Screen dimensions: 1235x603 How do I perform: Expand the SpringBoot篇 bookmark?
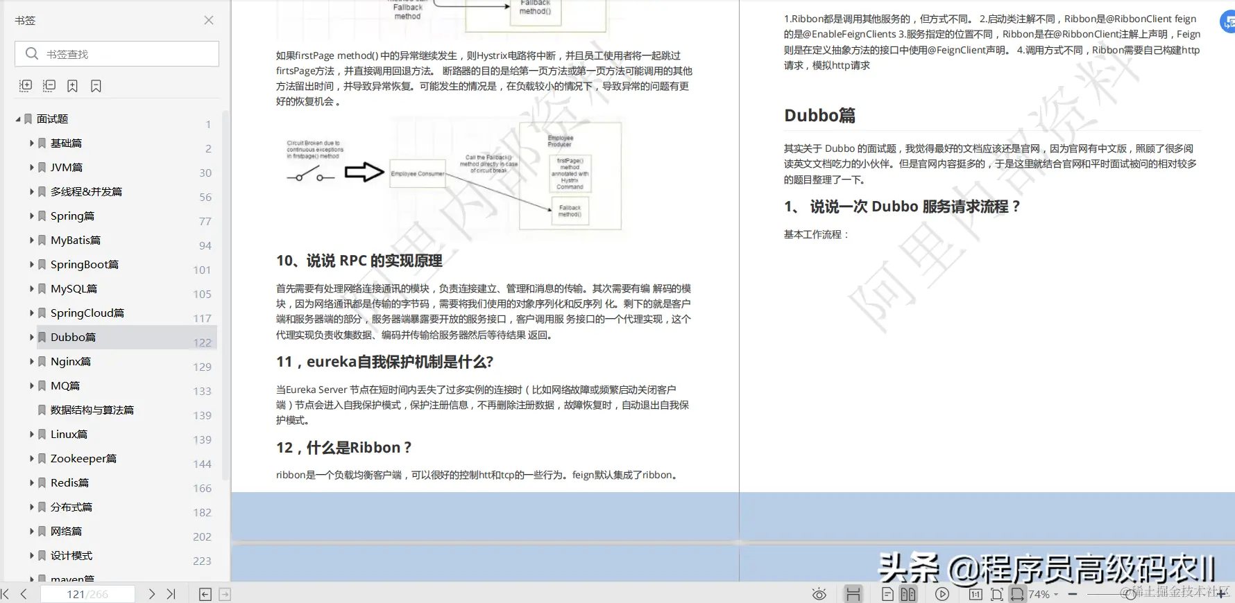tap(32, 264)
